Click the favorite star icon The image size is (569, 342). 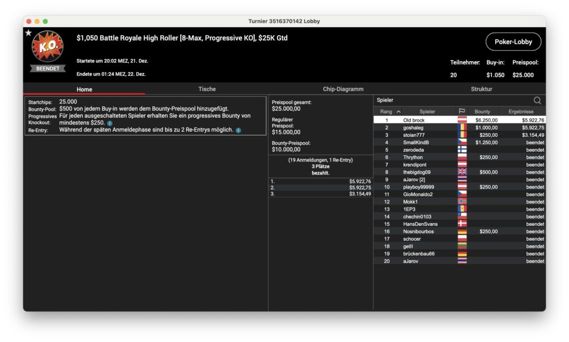[28, 33]
